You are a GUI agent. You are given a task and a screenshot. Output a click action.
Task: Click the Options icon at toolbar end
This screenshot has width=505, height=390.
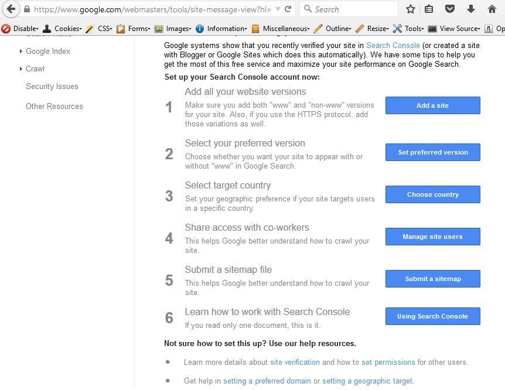pos(489,29)
